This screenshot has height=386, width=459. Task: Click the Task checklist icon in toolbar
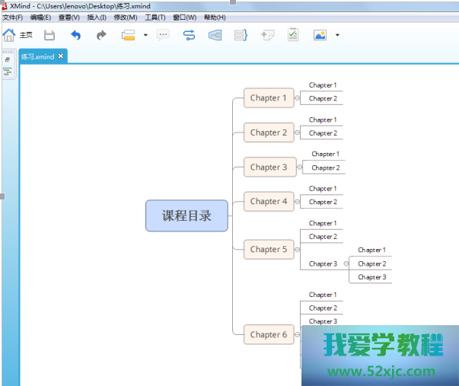tap(293, 35)
